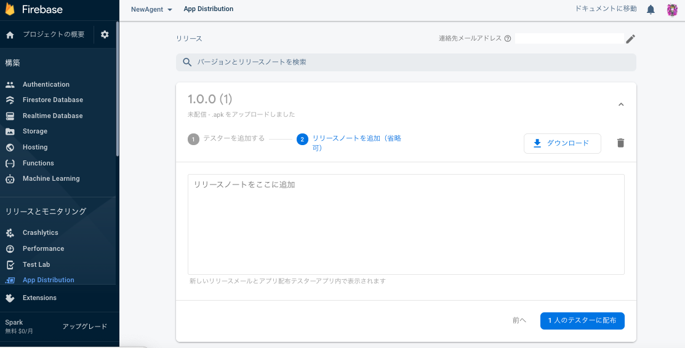
Task: Click the Storage image-folder icon
Action: (x=10, y=132)
